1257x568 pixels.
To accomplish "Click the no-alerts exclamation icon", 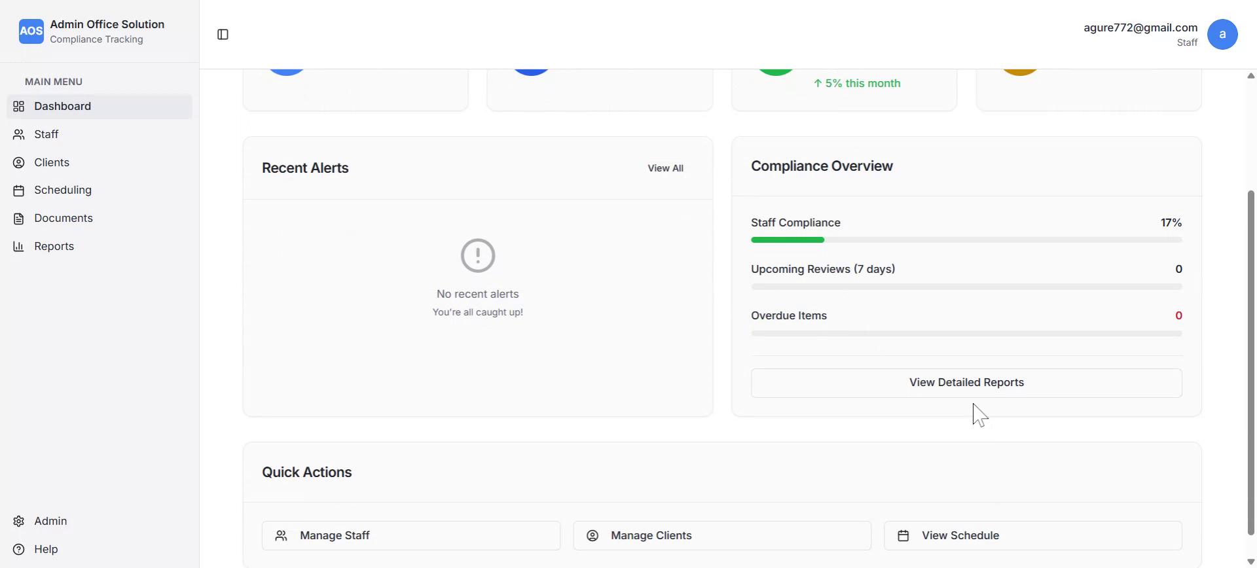I will (478, 255).
